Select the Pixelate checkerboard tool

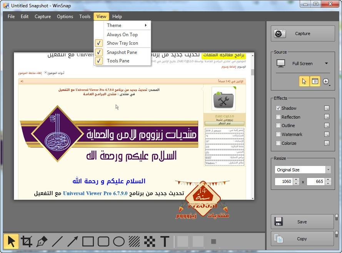coord(150,241)
